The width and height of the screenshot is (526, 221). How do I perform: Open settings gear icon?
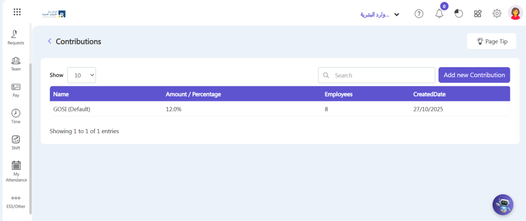(497, 14)
